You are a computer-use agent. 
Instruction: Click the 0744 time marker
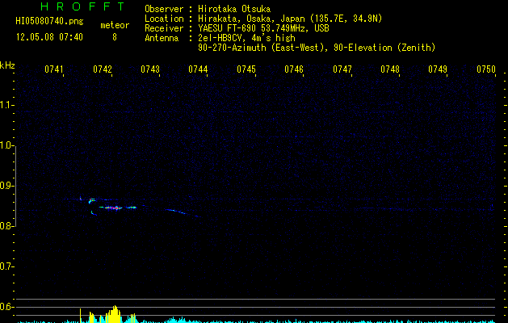pyautogui.click(x=198, y=69)
